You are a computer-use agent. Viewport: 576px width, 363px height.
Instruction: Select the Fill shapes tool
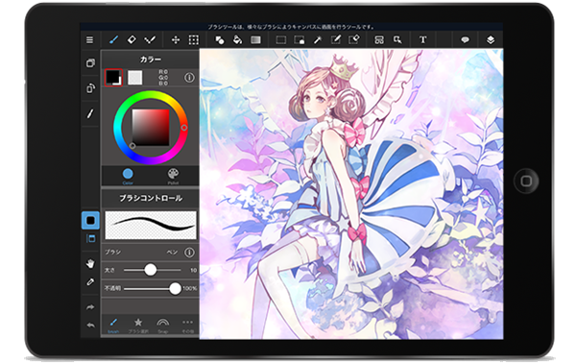(220, 39)
